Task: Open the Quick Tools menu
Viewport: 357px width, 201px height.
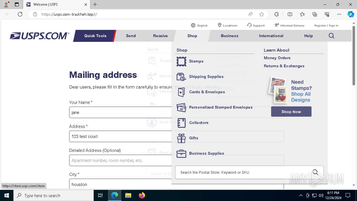Action: pyautogui.click(x=95, y=36)
